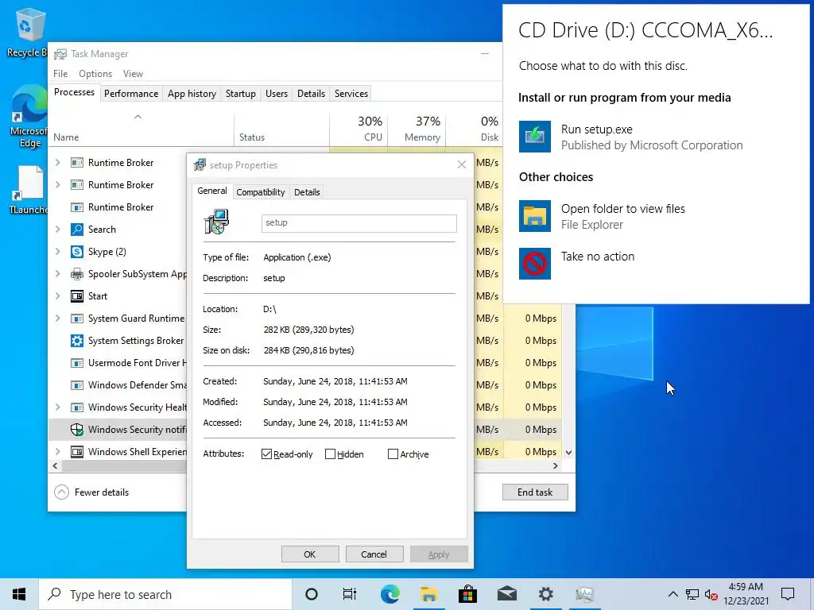
Task: Open Microsoft Store from the taskbar
Action: pos(467,594)
